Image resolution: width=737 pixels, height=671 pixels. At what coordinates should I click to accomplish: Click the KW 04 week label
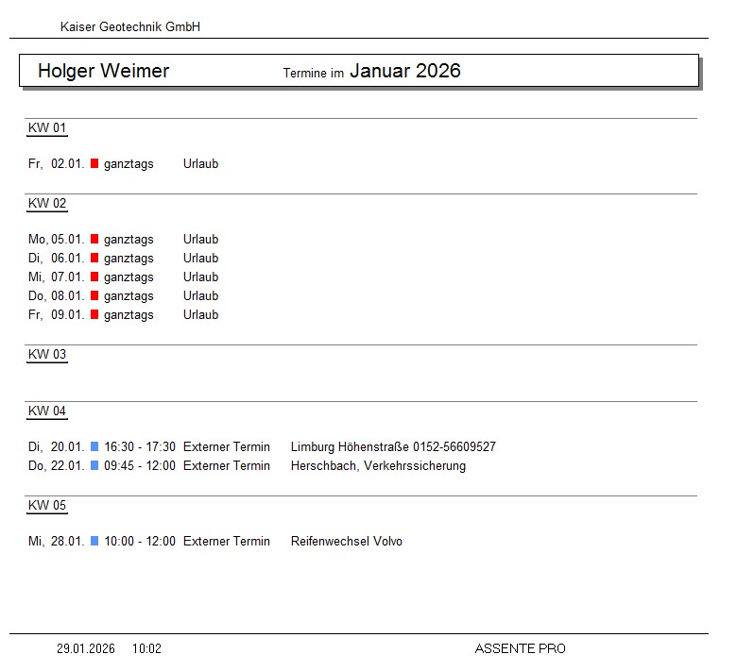47,411
